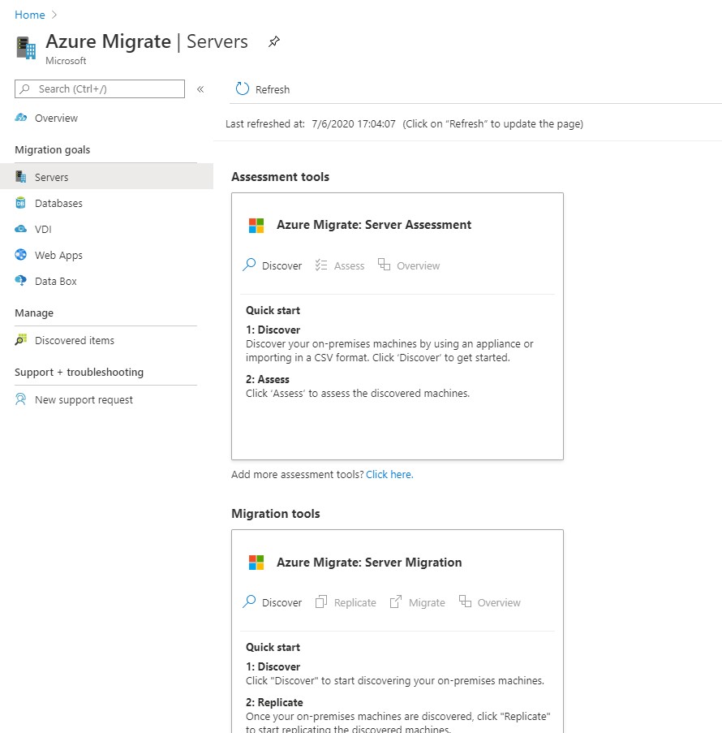
Task: Click 'Azure Migrate: Server Migration' heading
Action: (369, 563)
